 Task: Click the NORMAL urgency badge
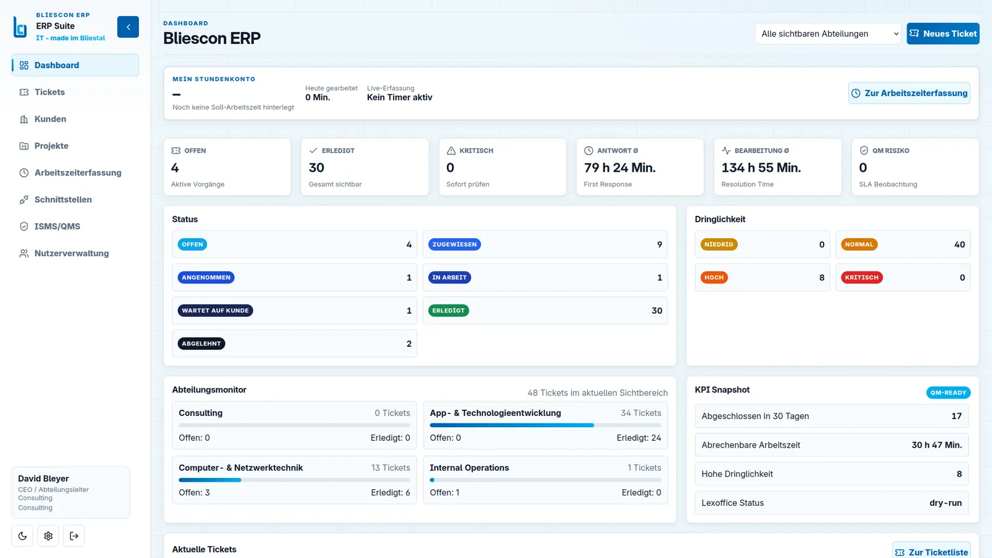[x=859, y=244]
